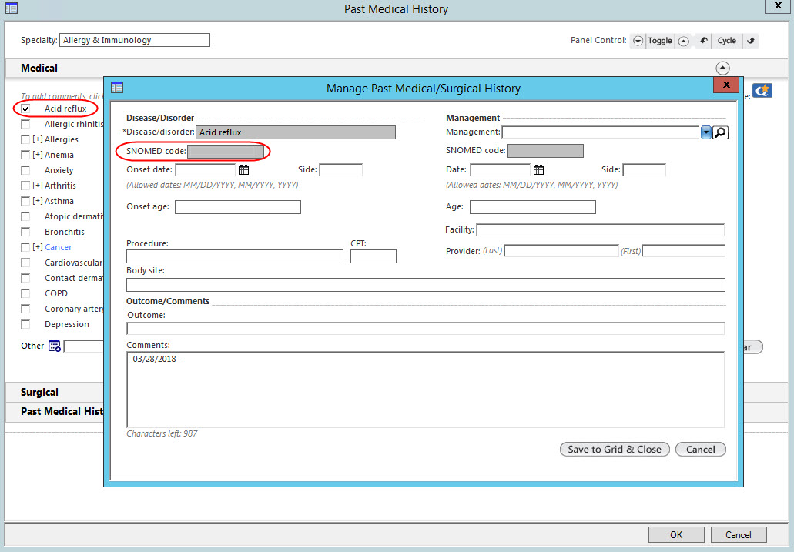Click Cycle forward arrow icon
Image resolution: width=794 pixels, height=552 pixels.
tap(750, 41)
